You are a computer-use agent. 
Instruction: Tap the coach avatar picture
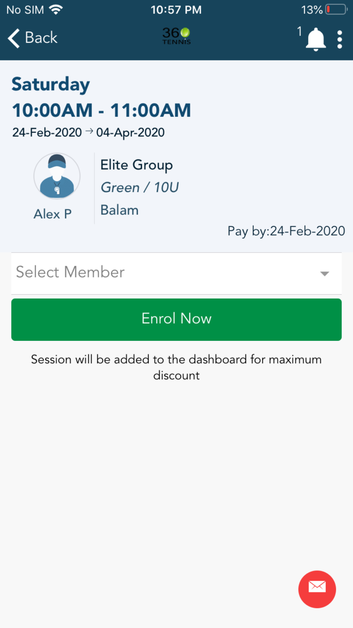[57, 176]
